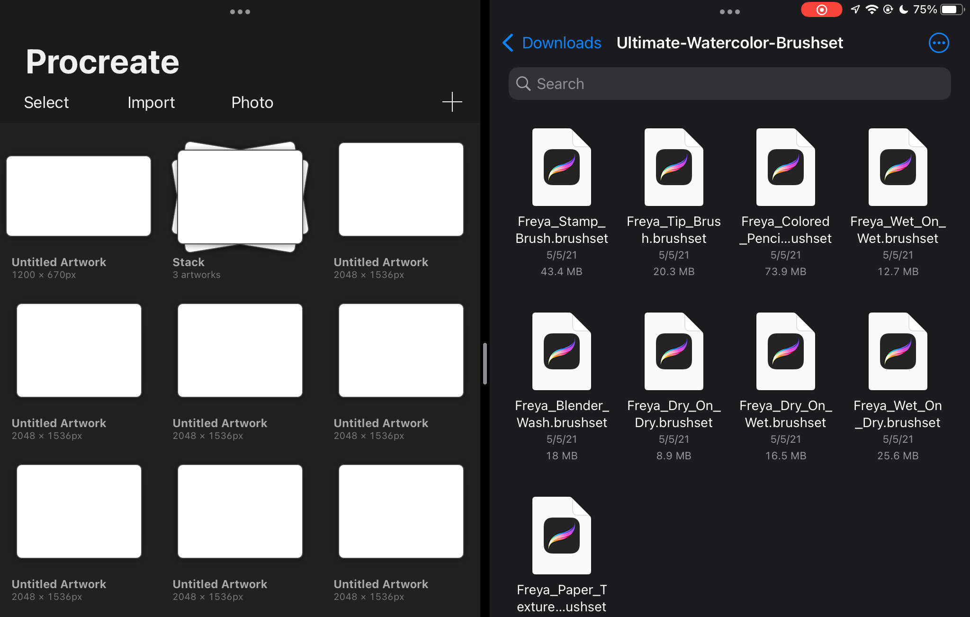970x617 pixels.
Task: Tap the Freya_Colored_Pencil brushset file
Action: (785, 167)
